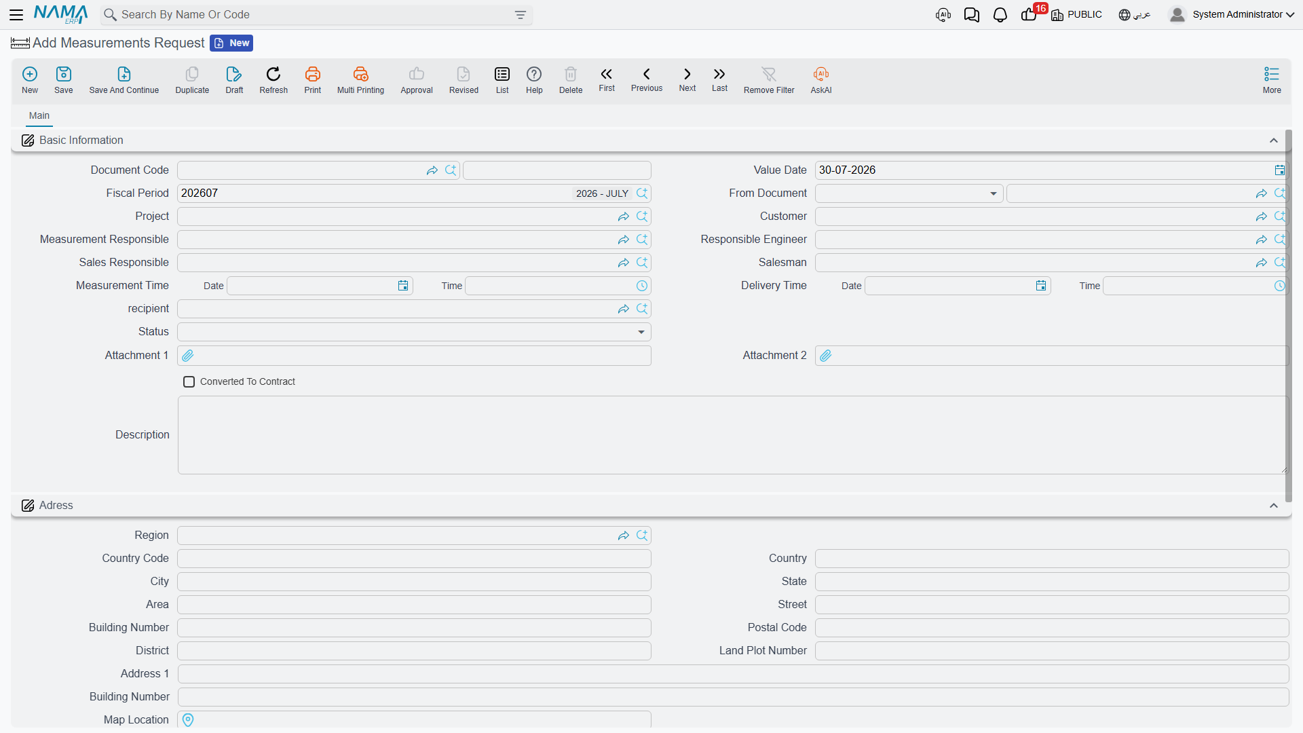Image resolution: width=1303 pixels, height=733 pixels.
Task: Open Value Date calendar picker
Action: (1279, 170)
